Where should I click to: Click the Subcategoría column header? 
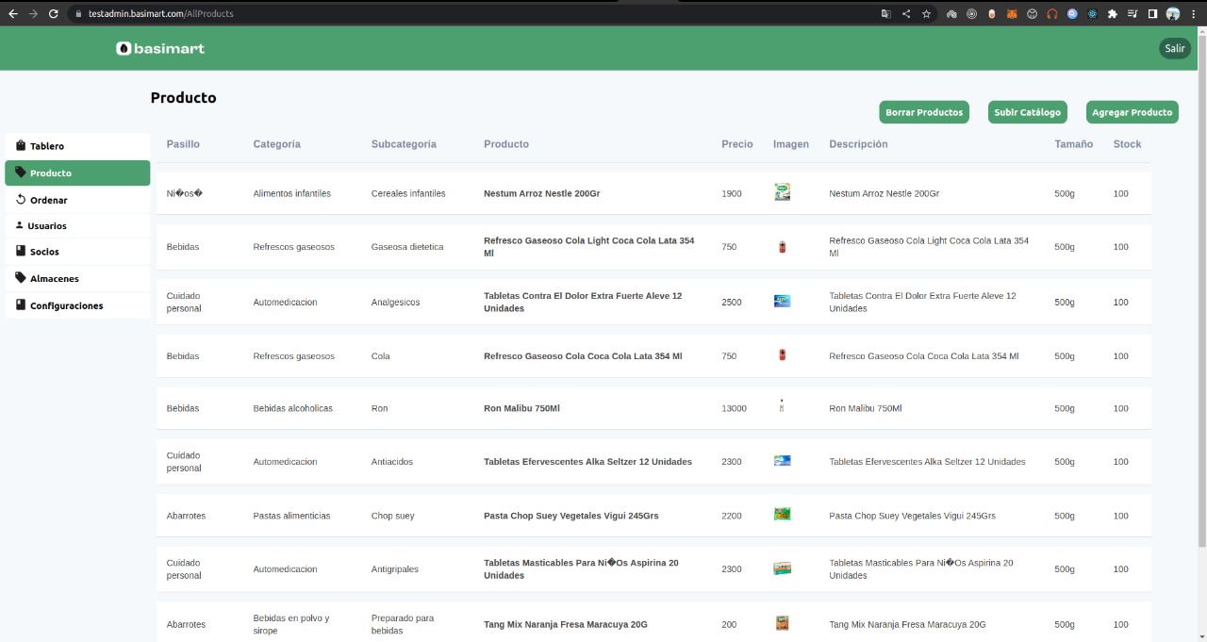point(404,144)
